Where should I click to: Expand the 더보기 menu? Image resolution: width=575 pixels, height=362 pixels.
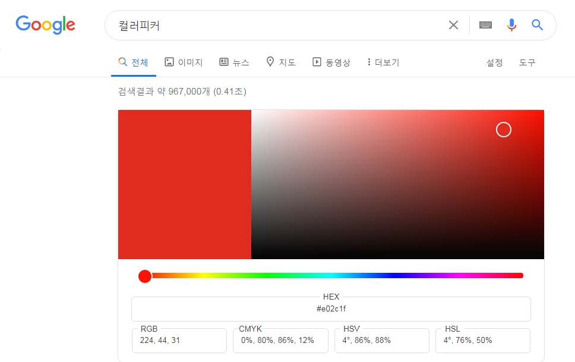383,62
